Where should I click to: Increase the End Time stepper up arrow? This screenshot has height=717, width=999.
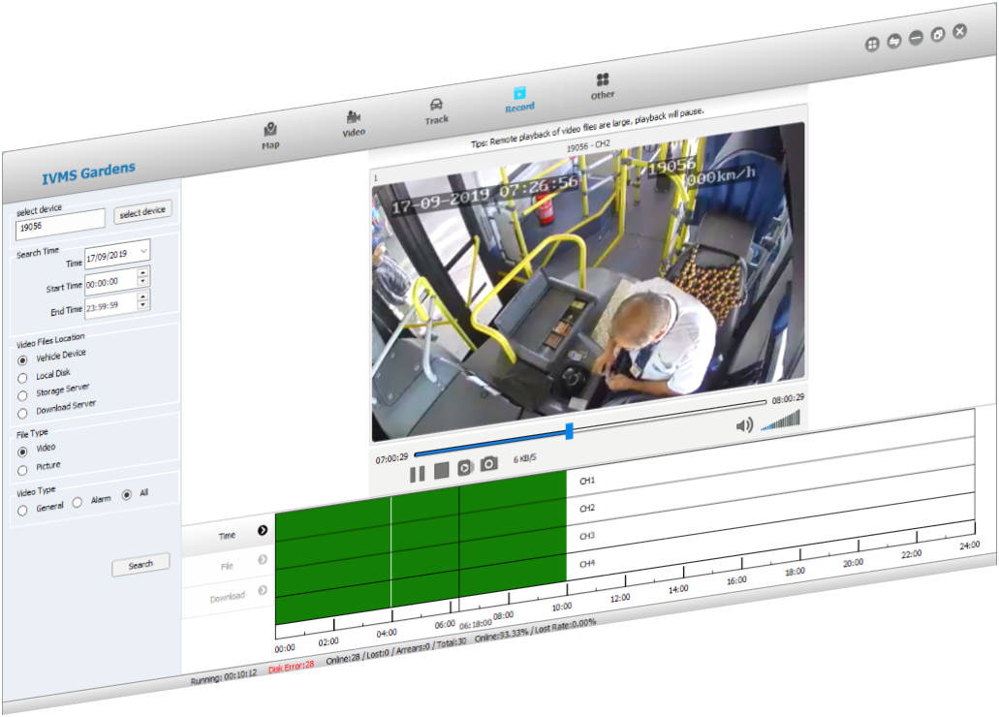click(x=142, y=296)
